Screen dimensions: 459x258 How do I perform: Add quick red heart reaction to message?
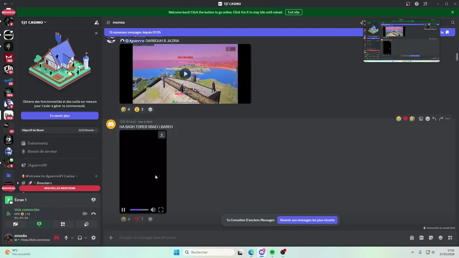point(406,119)
